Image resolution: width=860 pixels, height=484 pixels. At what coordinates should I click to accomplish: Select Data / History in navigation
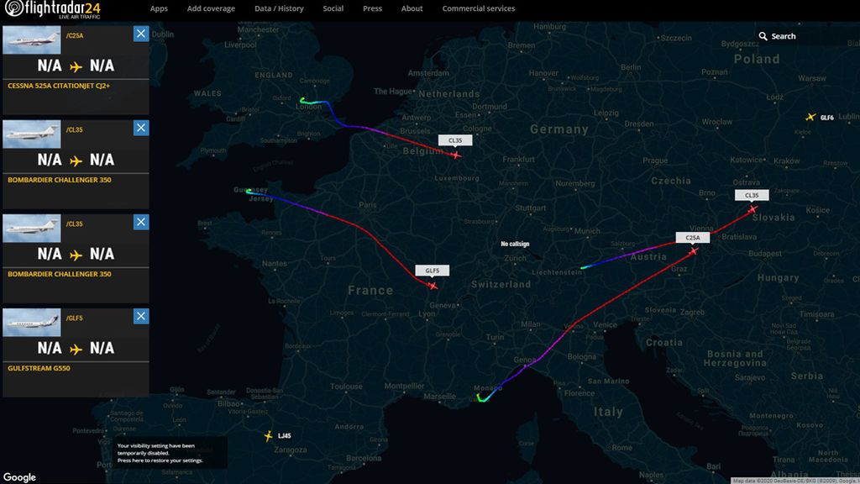point(279,8)
